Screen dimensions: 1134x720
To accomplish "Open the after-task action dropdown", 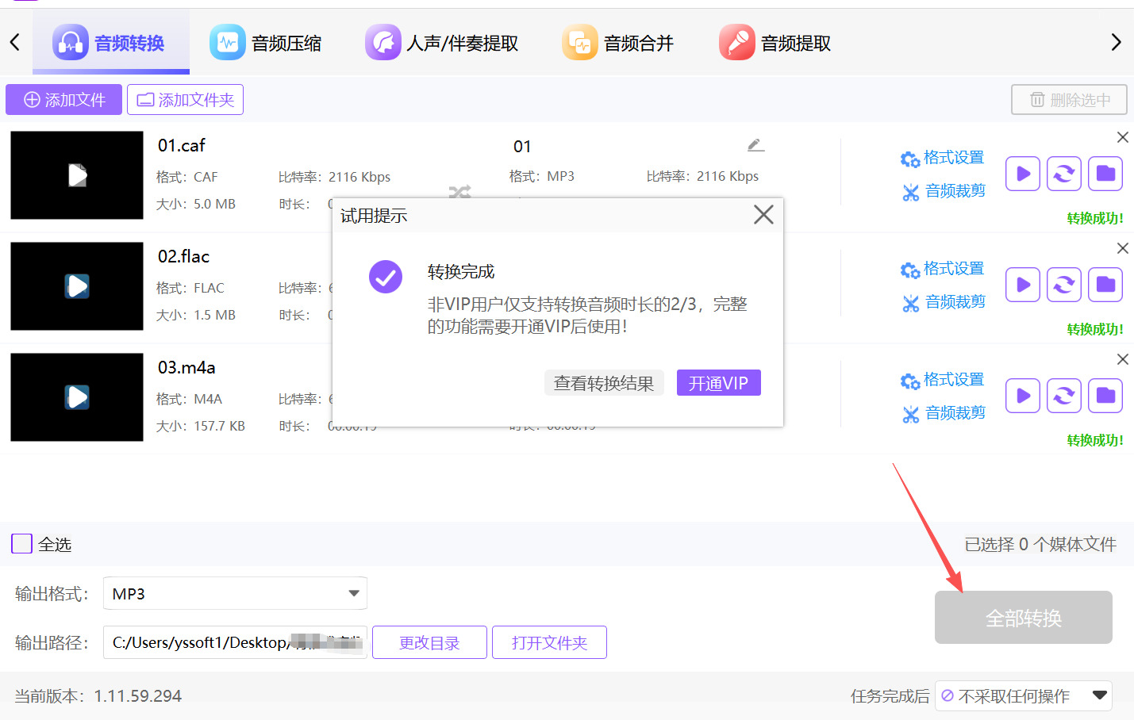I will [1099, 695].
